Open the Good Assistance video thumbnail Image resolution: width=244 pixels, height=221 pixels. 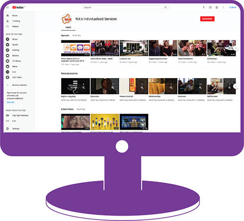[192, 48]
